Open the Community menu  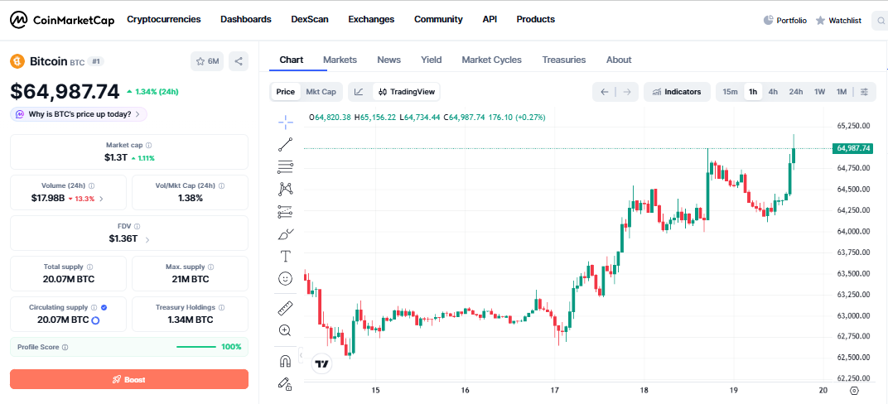point(438,19)
